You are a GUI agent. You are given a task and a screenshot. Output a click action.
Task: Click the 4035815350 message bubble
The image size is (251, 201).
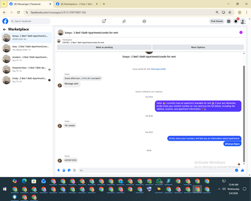(x=71, y=160)
